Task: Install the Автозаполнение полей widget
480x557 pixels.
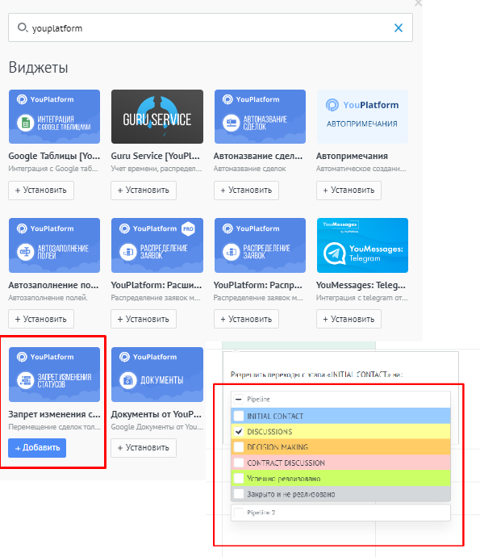Action: tap(41, 319)
